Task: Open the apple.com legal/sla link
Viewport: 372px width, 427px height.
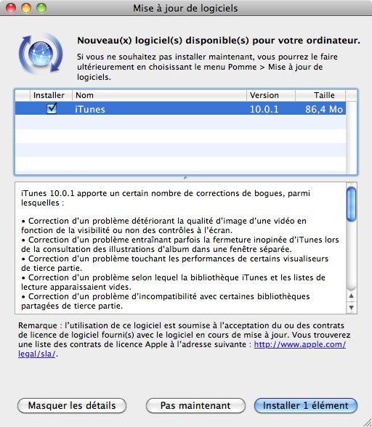Action: pyautogui.click(x=300, y=344)
